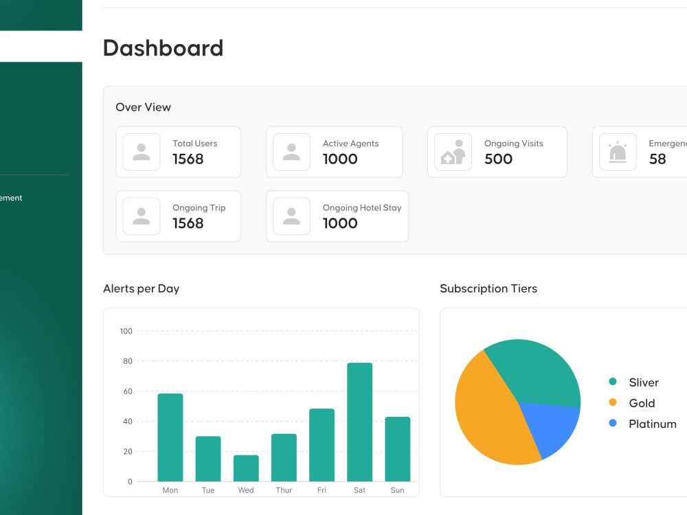687x515 pixels.
Task: Select the Sat bar in chart
Action: pyautogui.click(x=360, y=422)
